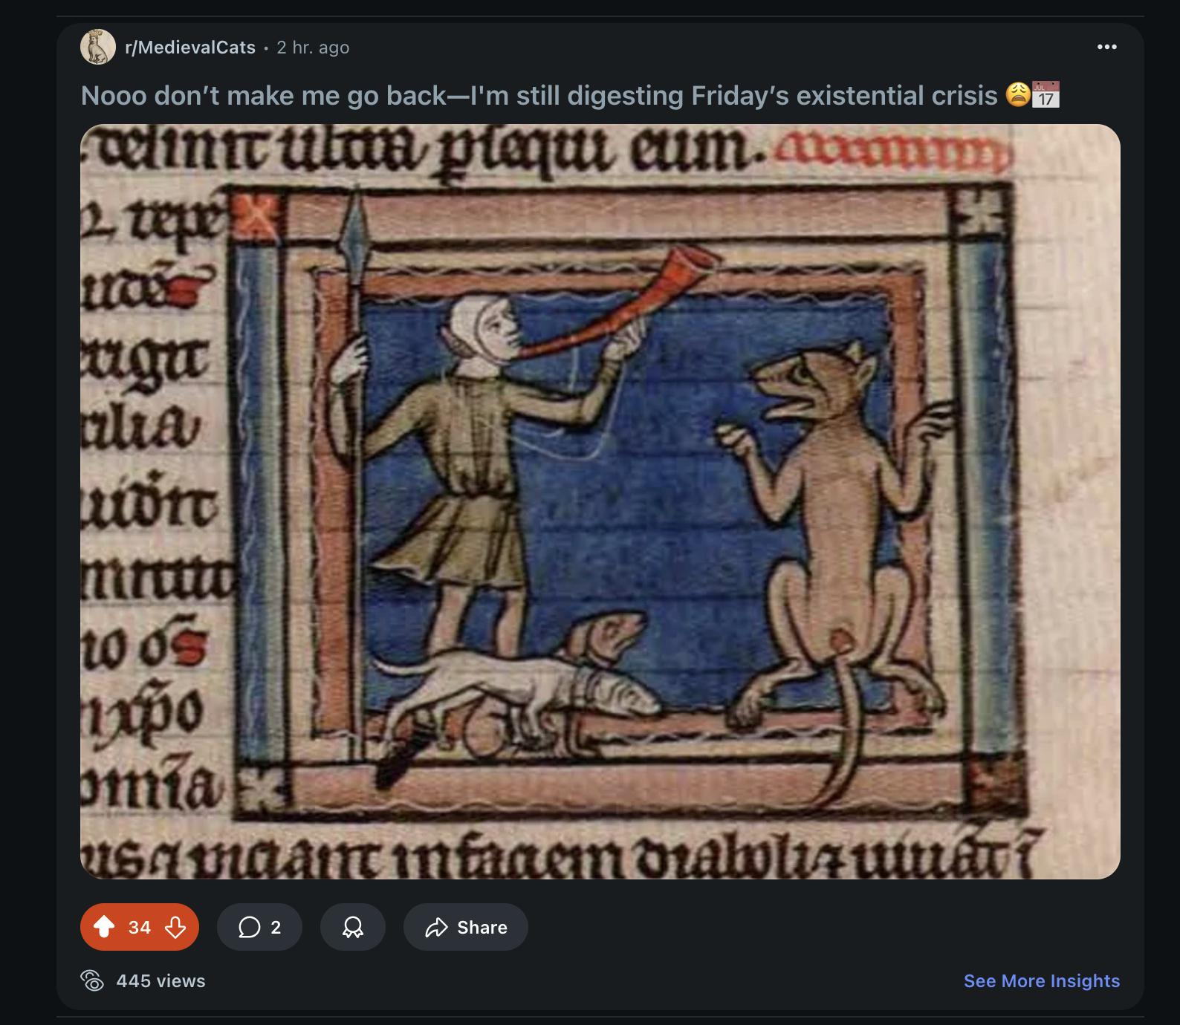
Task: Click See More Insights link
Action: pyautogui.click(x=1042, y=980)
